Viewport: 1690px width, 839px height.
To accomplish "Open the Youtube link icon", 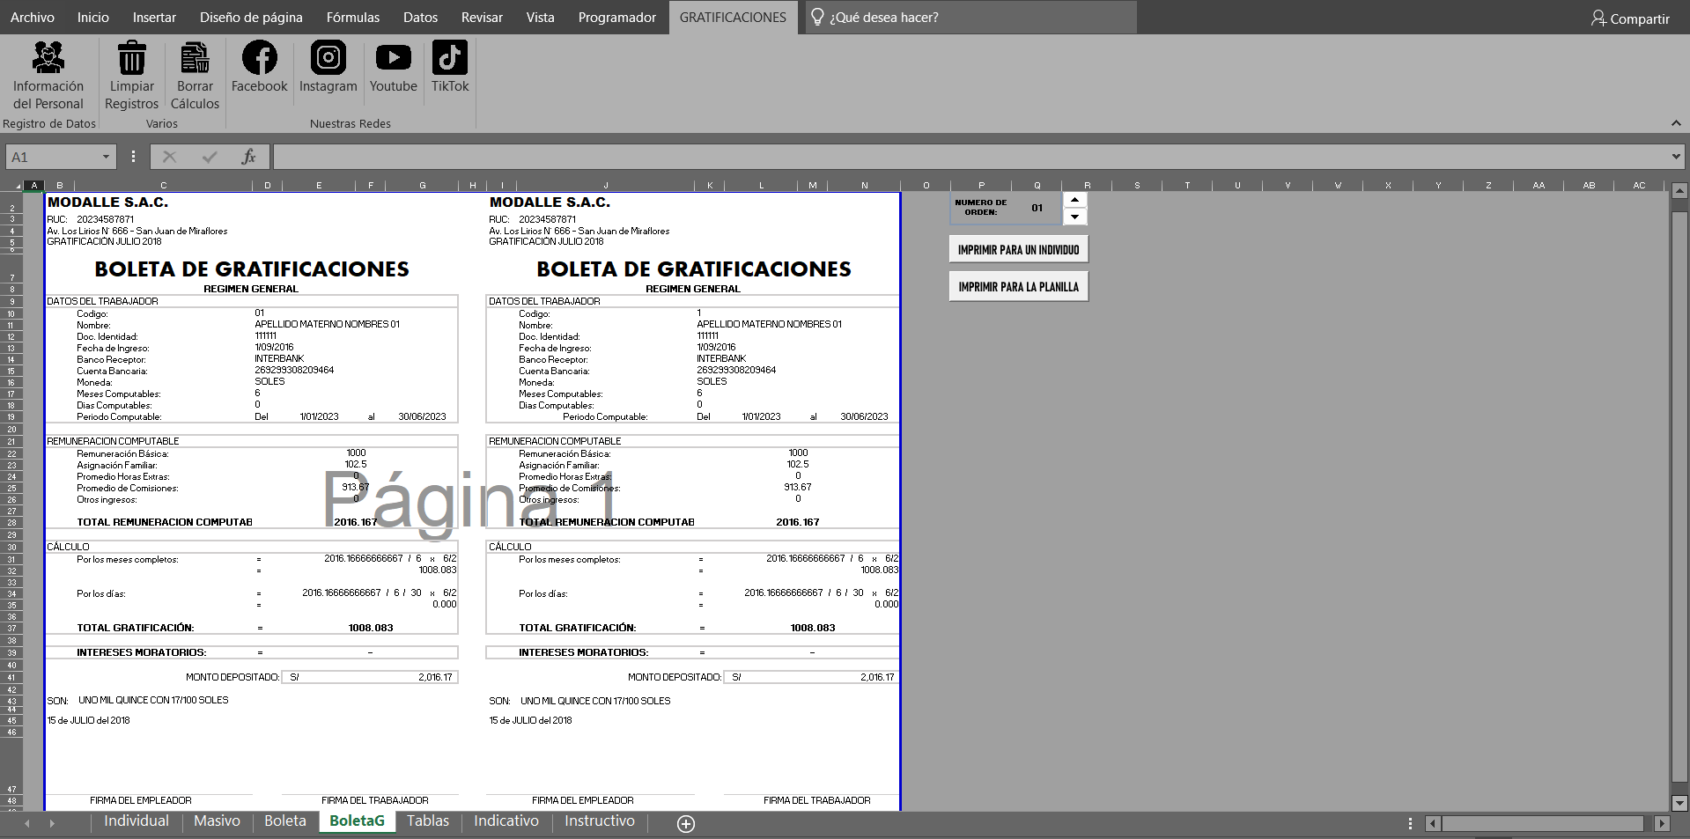I will (x=393, y=58).
